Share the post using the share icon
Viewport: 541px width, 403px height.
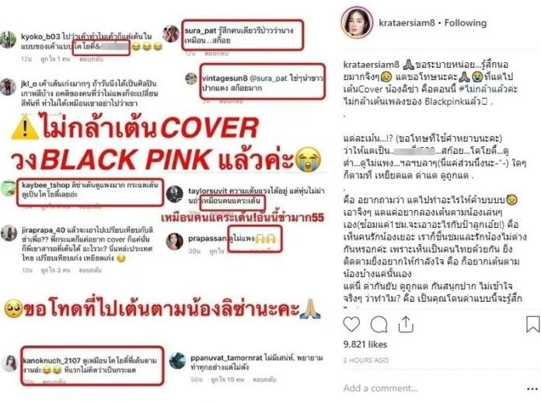pos(406,324)
